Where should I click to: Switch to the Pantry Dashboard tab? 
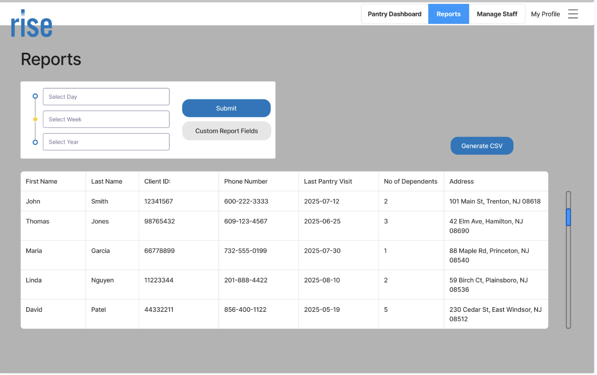click(394, 13)
